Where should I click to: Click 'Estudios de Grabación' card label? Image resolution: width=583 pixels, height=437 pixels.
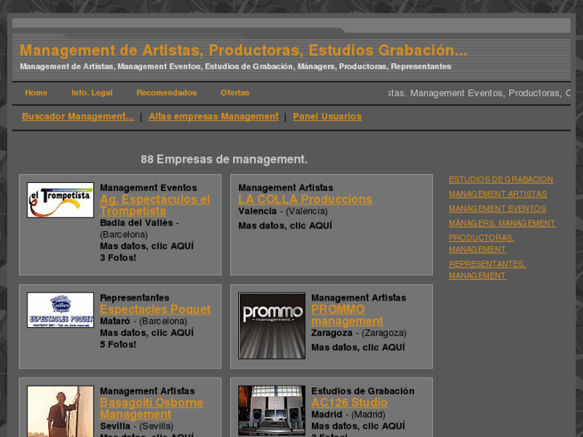click(363, 391)
